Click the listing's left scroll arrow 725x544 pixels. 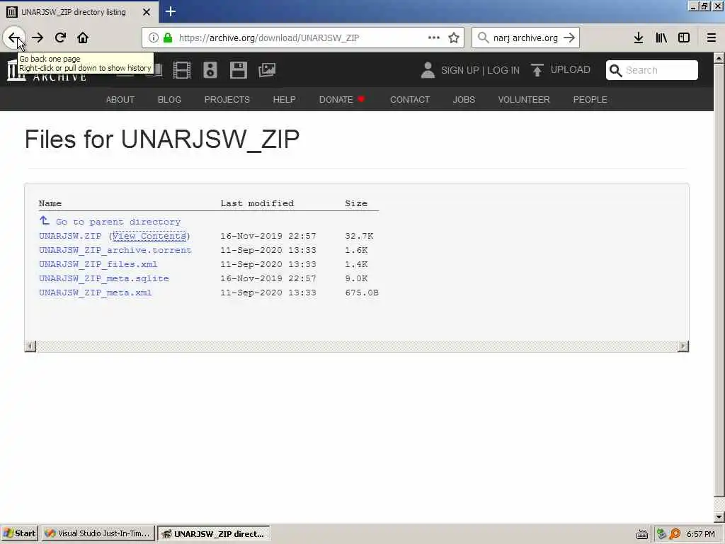30,346
